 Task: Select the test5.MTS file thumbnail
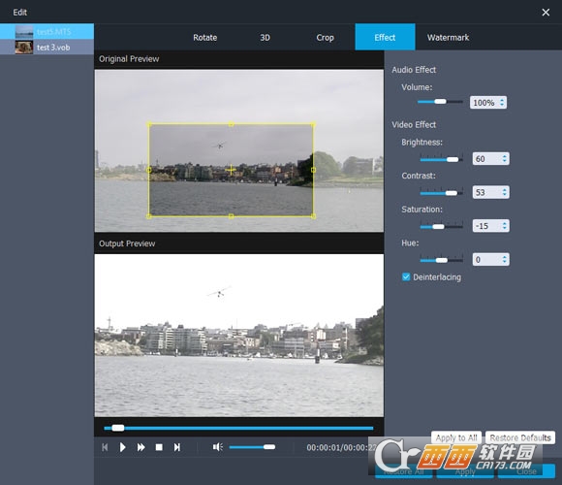point(24,32)
